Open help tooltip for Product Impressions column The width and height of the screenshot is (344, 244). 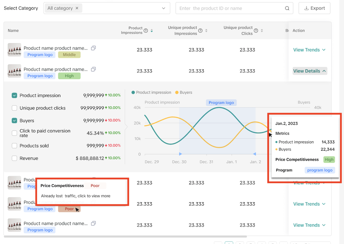[x=146, y=31]
